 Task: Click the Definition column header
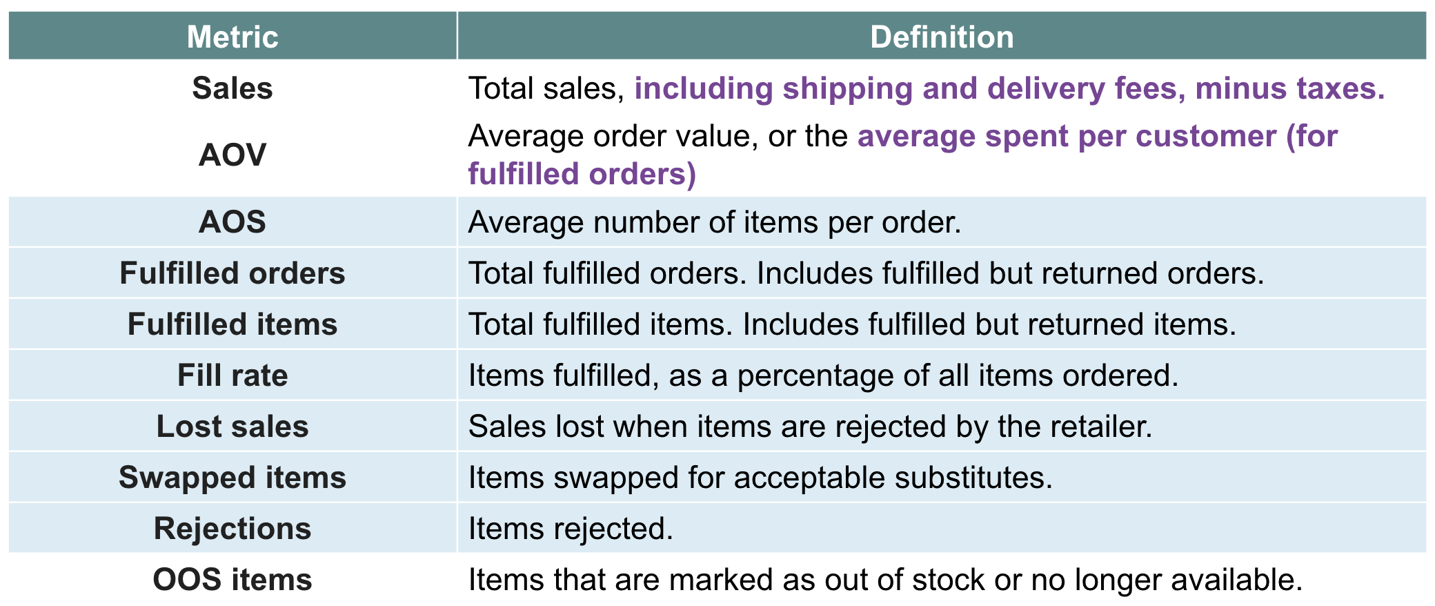pos(942,36)
